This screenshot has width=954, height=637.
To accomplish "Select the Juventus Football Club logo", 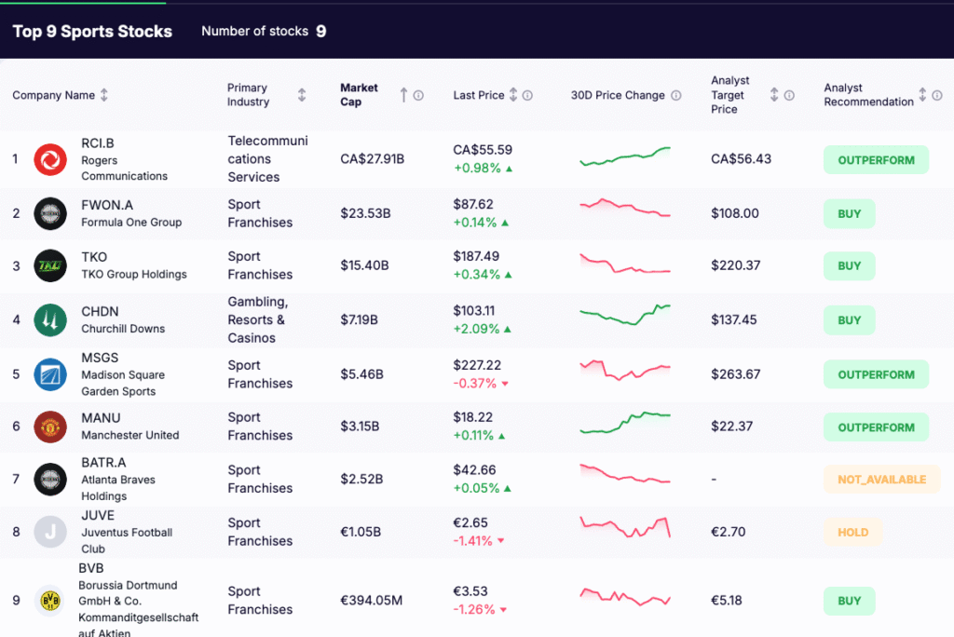I will [49, 532].
